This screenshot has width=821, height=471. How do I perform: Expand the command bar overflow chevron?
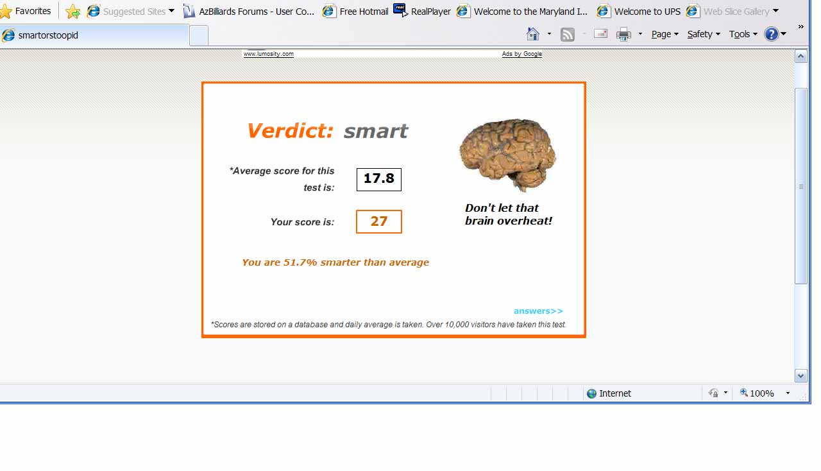pos(800,27)
